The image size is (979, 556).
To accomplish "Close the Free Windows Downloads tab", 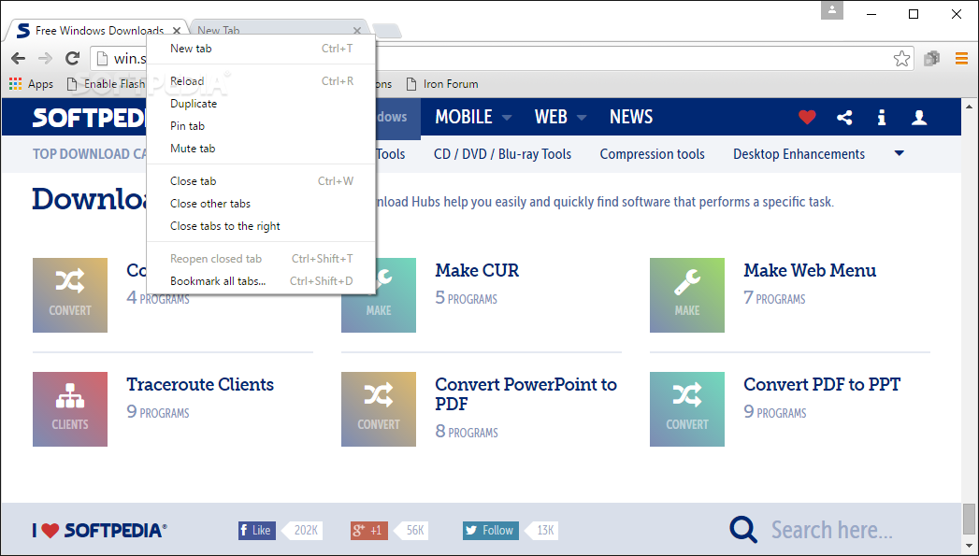I will [177, 30].
